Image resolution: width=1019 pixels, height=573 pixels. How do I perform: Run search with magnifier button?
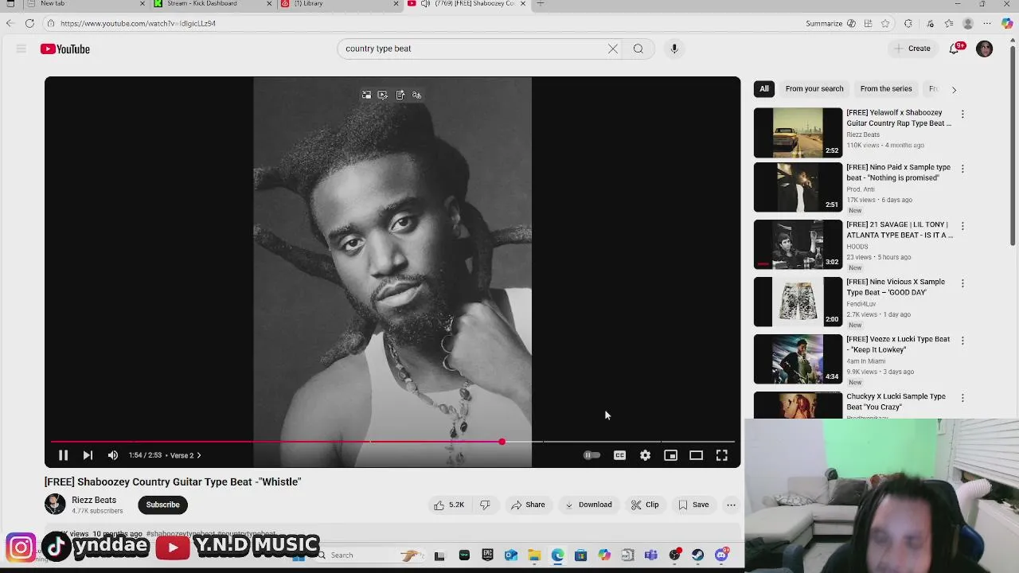click(638, 49)
